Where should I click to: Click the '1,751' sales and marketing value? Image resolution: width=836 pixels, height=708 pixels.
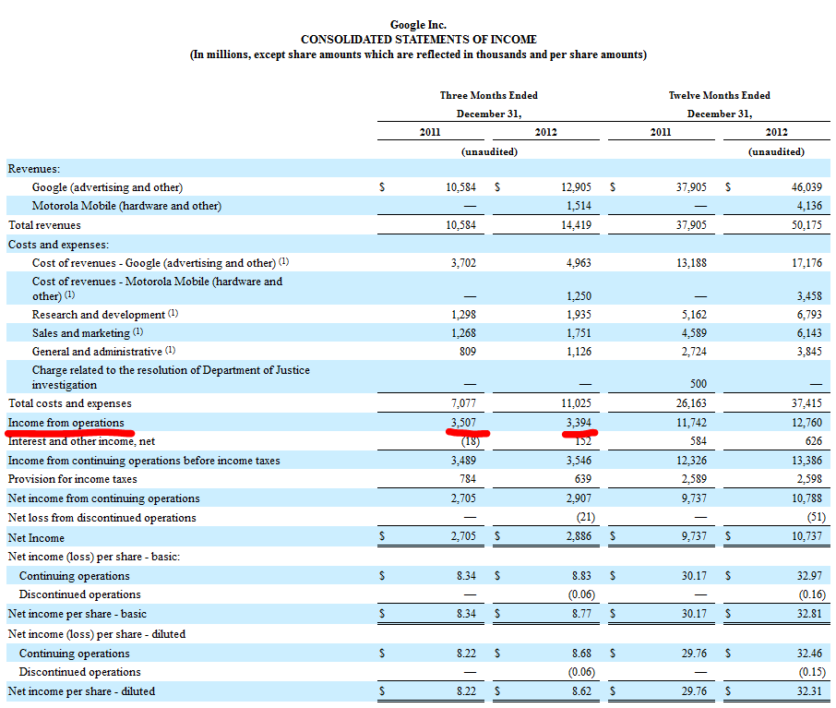point(579,333)
